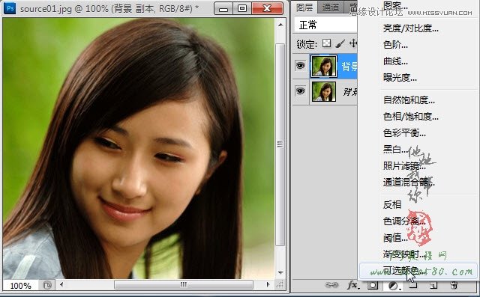This screenshot has width=480, height=297.
Task: Click the vertical scrollbar thumb
Action: (280, 144)
